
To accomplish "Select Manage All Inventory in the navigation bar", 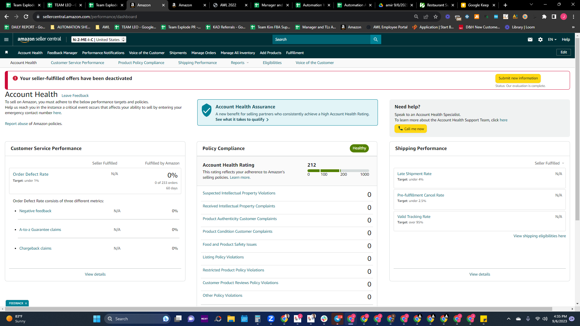I will pyautogui.click(x=238, y=53).
